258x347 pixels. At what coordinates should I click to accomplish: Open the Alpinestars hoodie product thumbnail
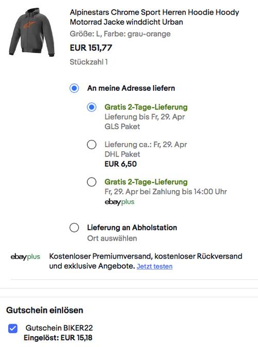point(32,33)
